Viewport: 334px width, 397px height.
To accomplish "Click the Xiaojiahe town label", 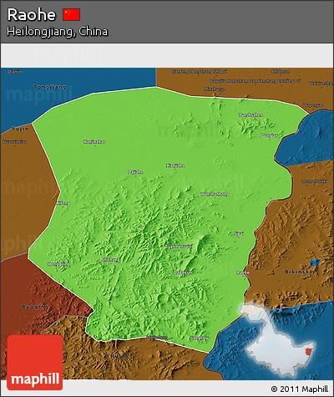I will (x=175, y=165).
